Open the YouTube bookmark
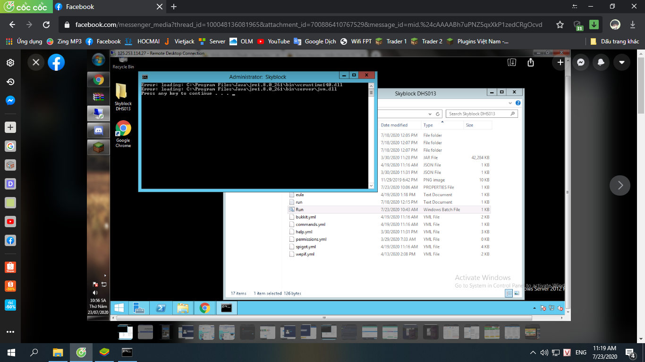645x362 pixels. [273, 41]
